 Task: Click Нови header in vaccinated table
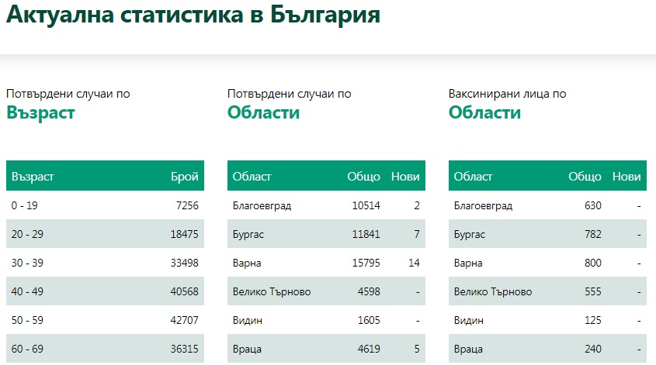click(x=626, y=176)
